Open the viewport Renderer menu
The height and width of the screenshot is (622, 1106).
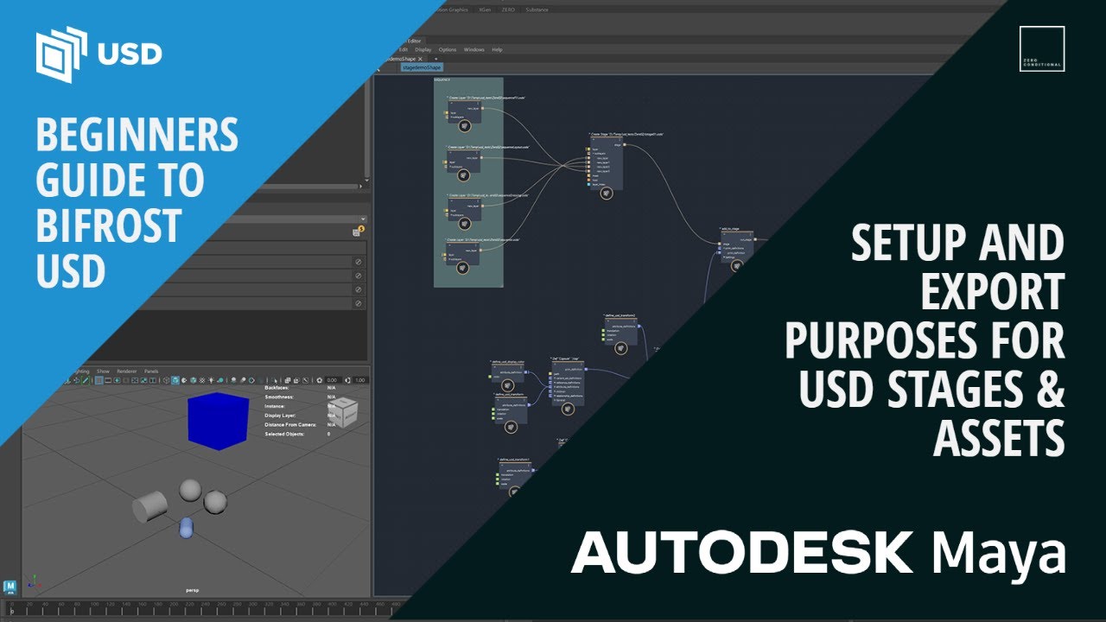tap(126, 371)
